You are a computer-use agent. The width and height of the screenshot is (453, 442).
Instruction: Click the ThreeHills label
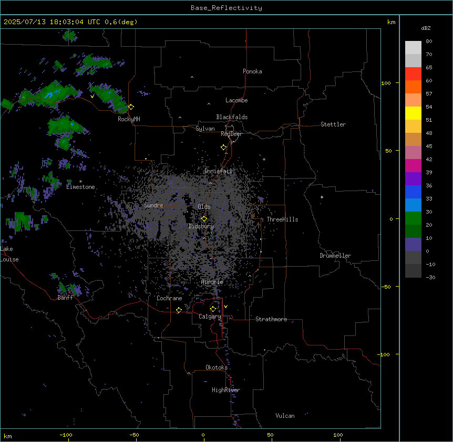tap(282, 219)
